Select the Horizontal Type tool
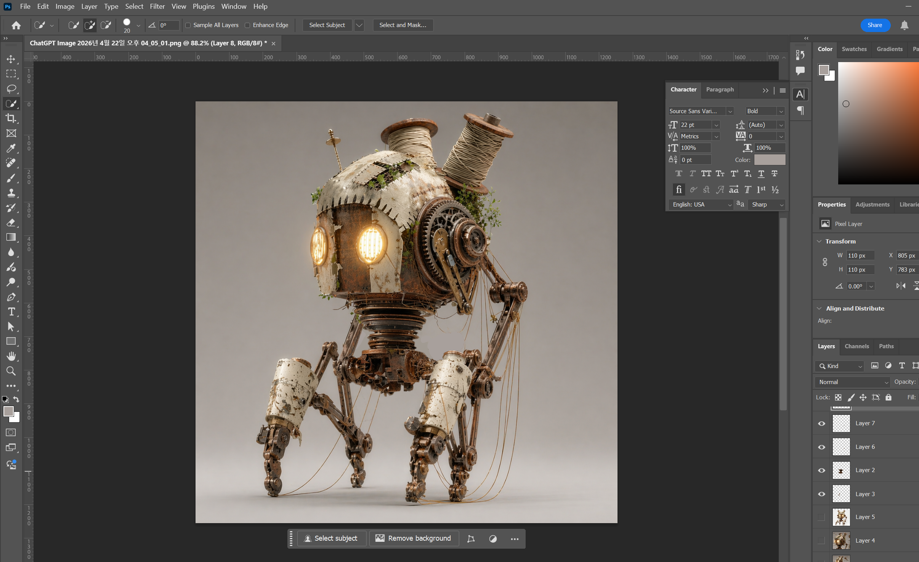 click(11, 312)
